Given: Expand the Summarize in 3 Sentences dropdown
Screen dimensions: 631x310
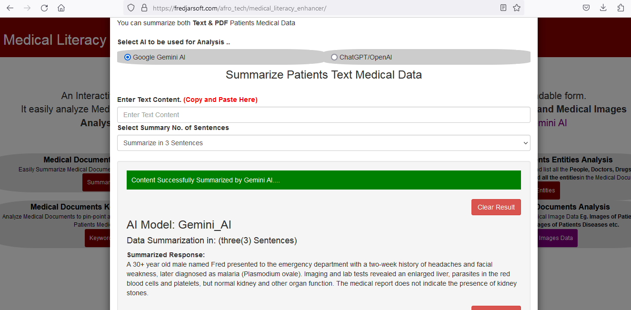Looking at the screenshot, I should [323, 143].
